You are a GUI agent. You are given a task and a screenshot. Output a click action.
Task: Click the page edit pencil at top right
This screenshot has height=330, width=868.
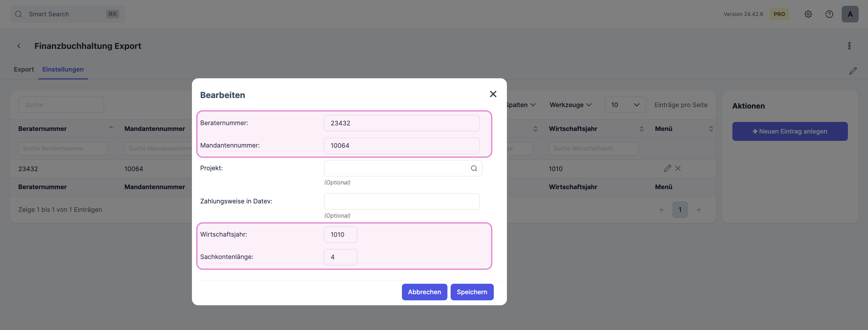[853, 71]
